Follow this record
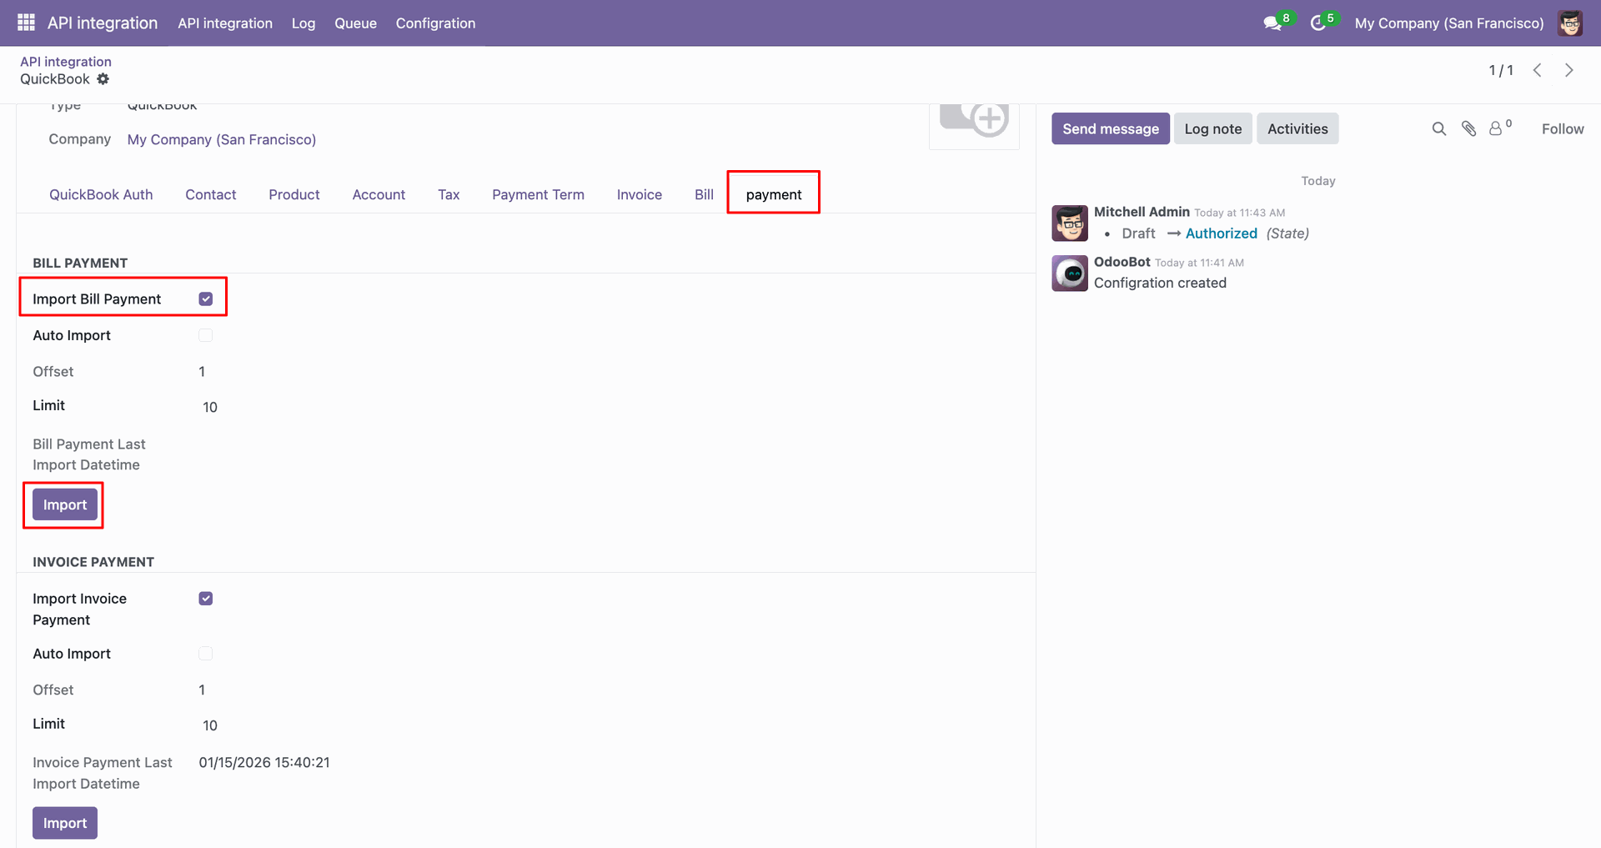This screenshot has width=1601, height=848. click(x=1563, y=128)
